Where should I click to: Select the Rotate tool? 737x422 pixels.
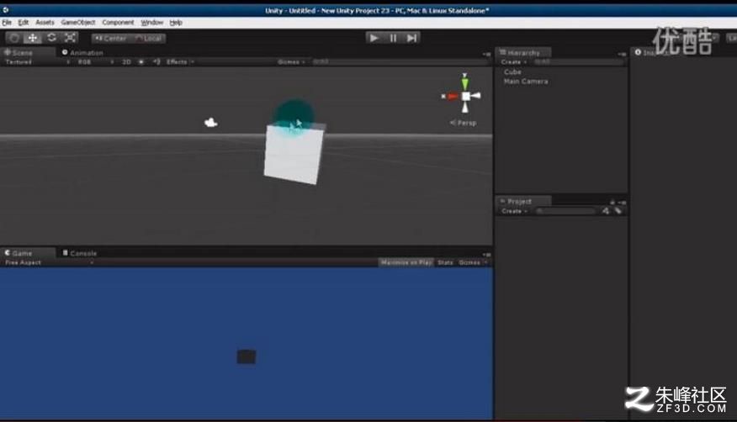(x=51, y=38)
